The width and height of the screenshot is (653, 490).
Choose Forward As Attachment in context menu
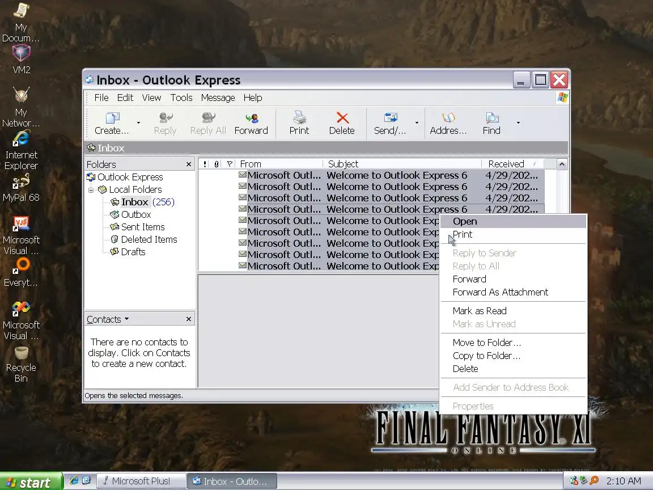(514, 293)
